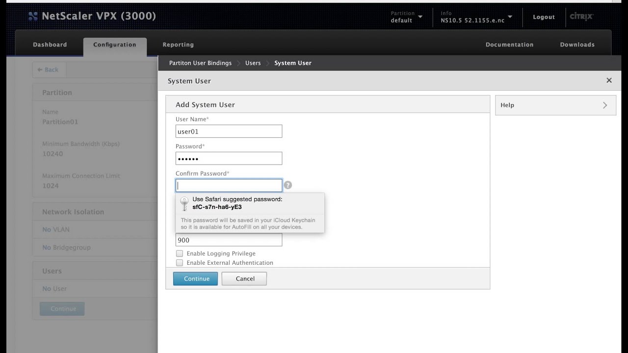The image size is (628, 353).
Task: Click the Logout link
Action: pos(544,17)
